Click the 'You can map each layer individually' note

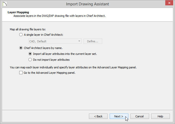pos(73,67)
